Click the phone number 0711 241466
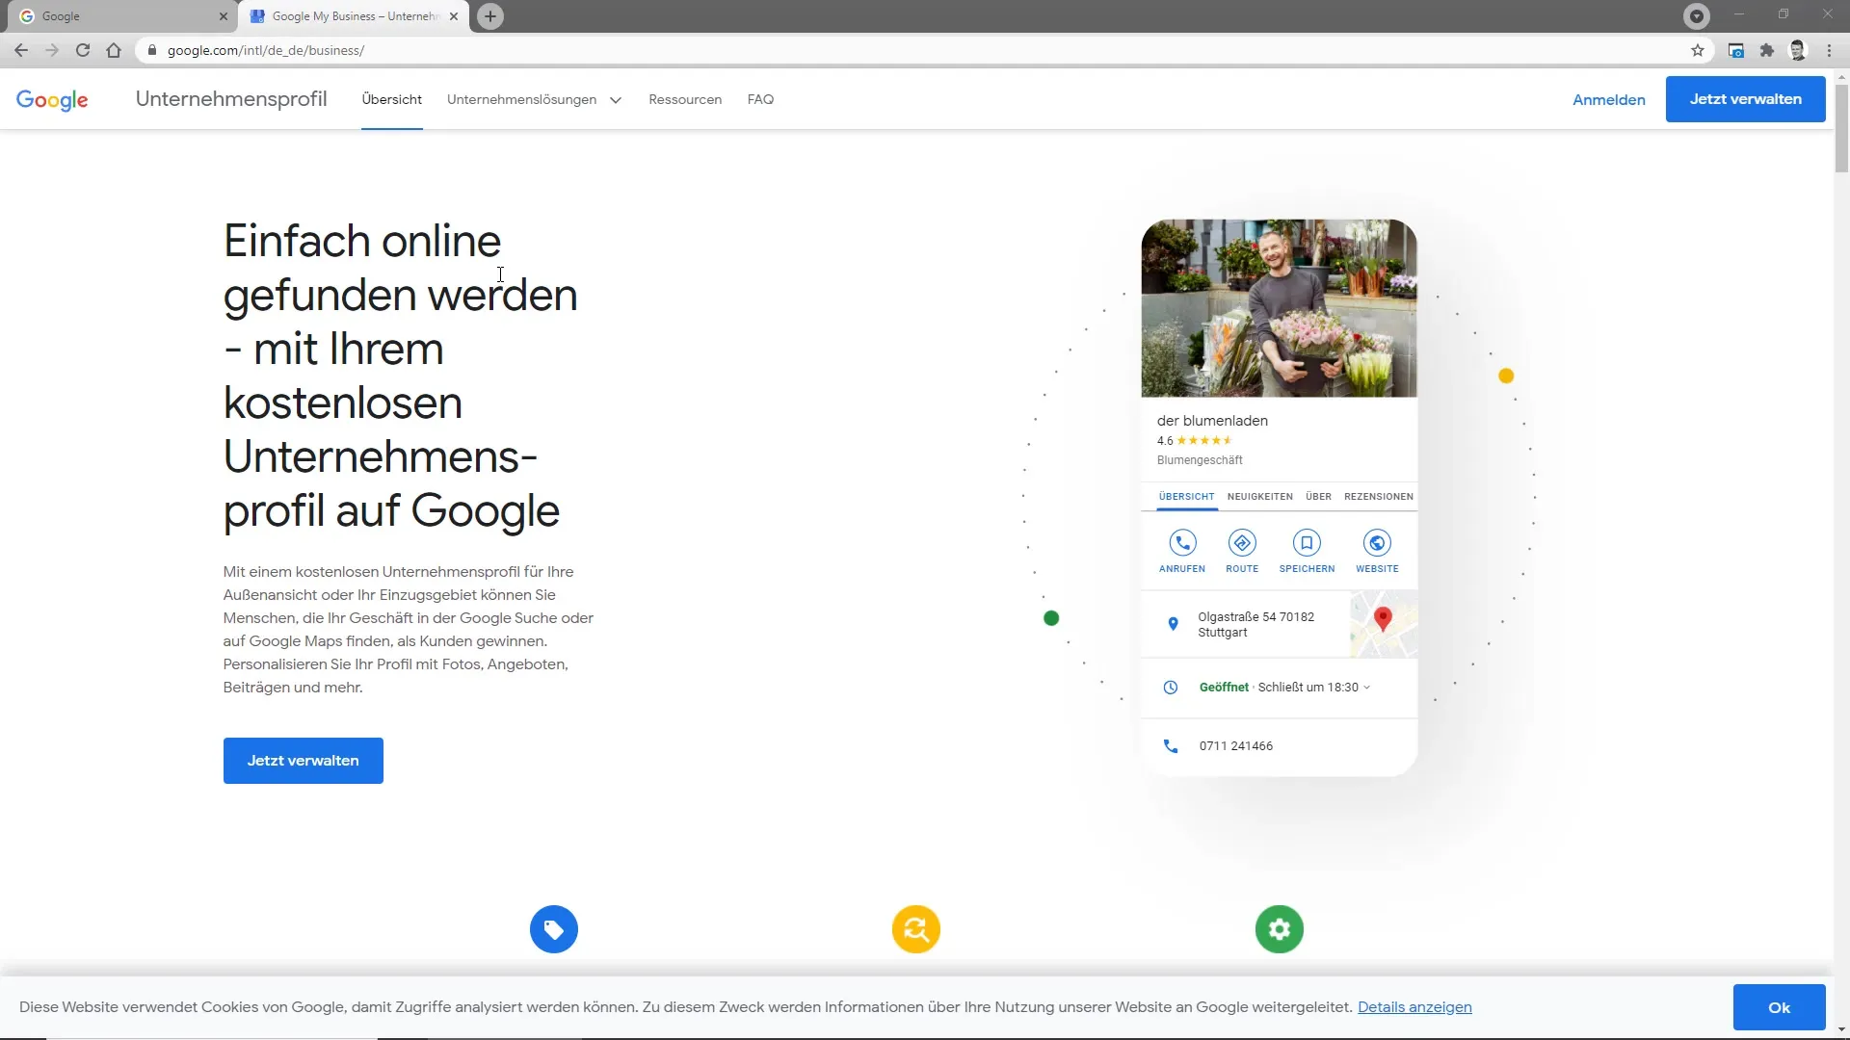This screenshot has height=1040, width=1850. (1235, 746)
